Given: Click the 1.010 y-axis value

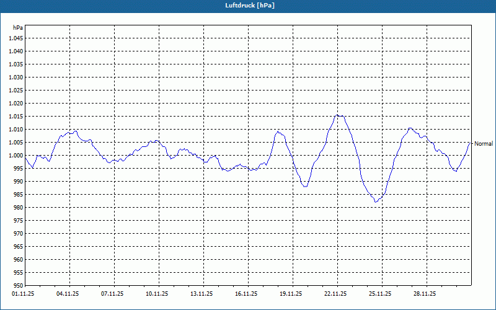Looking at the screenshot, I should point(16,130).
